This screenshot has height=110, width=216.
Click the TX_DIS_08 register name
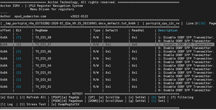point(43,38)
